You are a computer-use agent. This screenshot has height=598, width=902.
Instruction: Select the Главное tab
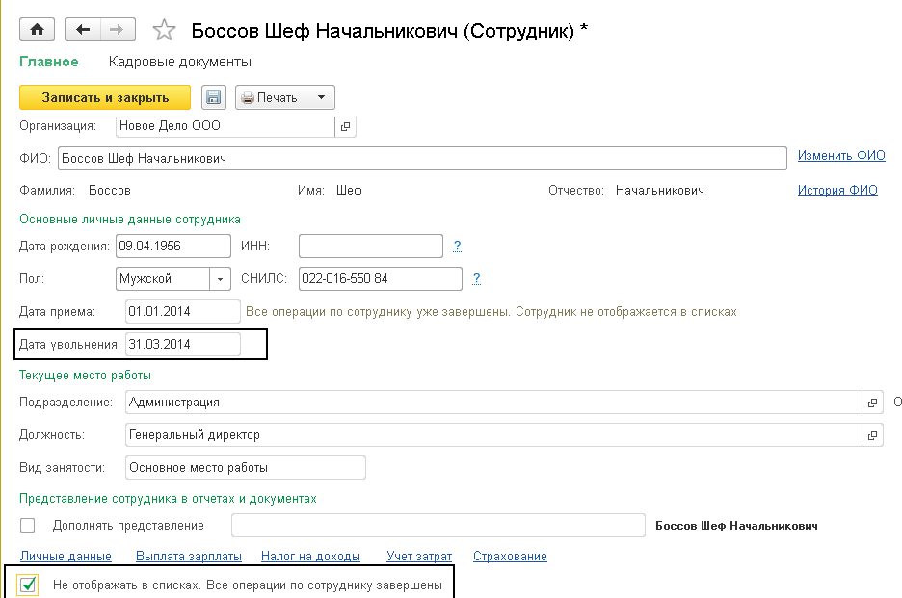click(49, 62)
